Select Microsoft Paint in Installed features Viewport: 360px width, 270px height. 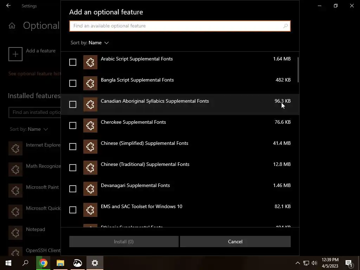tap(42, 187)
